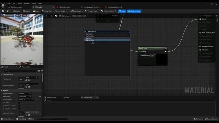Click the Ambient Occlusion input pin

200,46
